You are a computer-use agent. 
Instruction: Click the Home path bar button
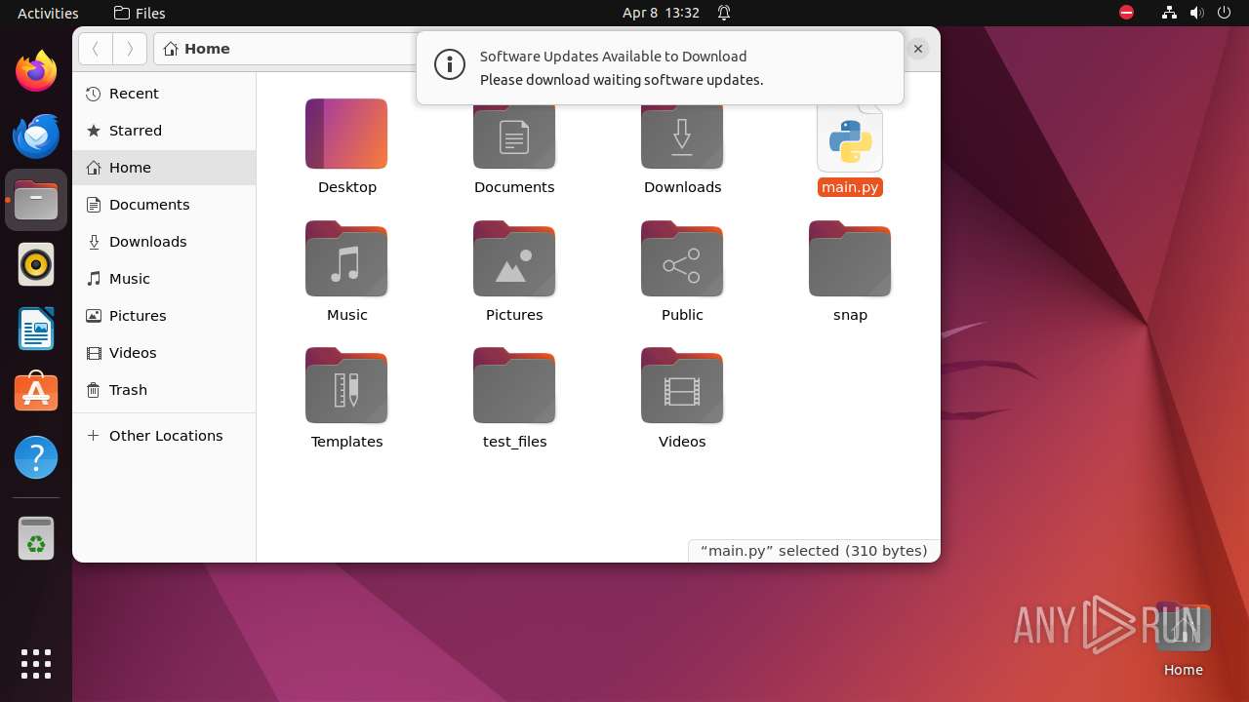tap(198, 49)
